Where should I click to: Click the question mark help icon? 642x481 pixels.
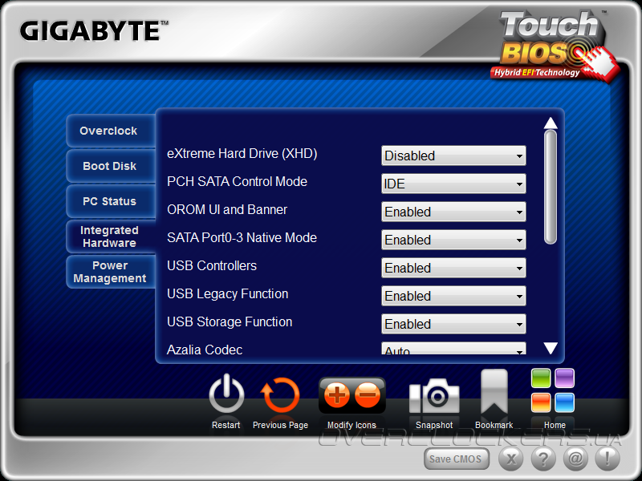[543, 459]
